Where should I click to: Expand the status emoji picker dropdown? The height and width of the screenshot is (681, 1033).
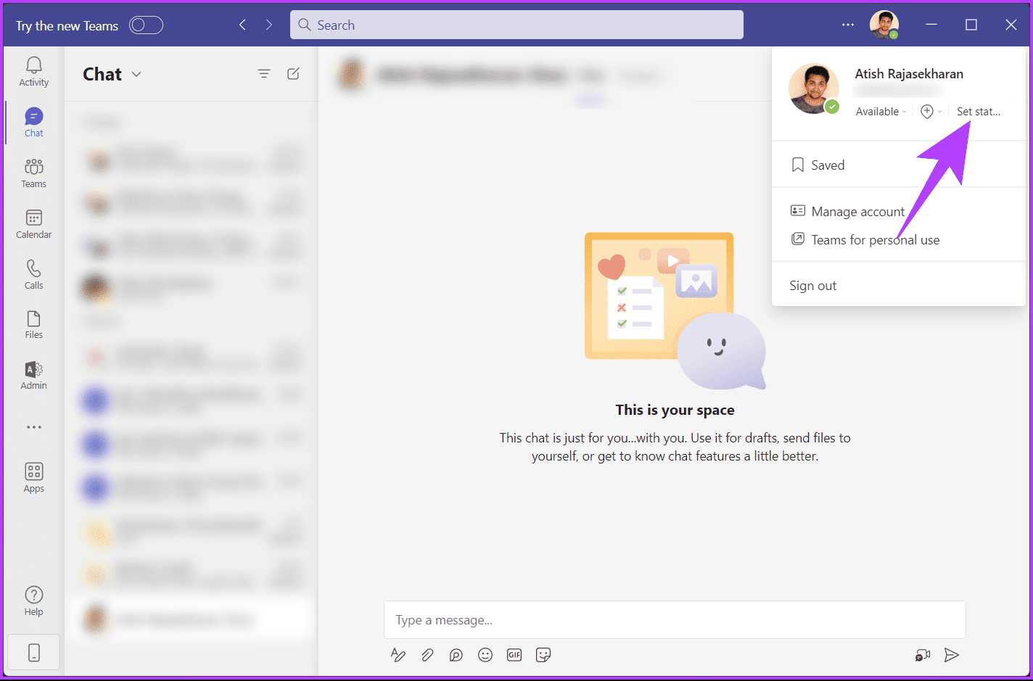tap(931, 111)
